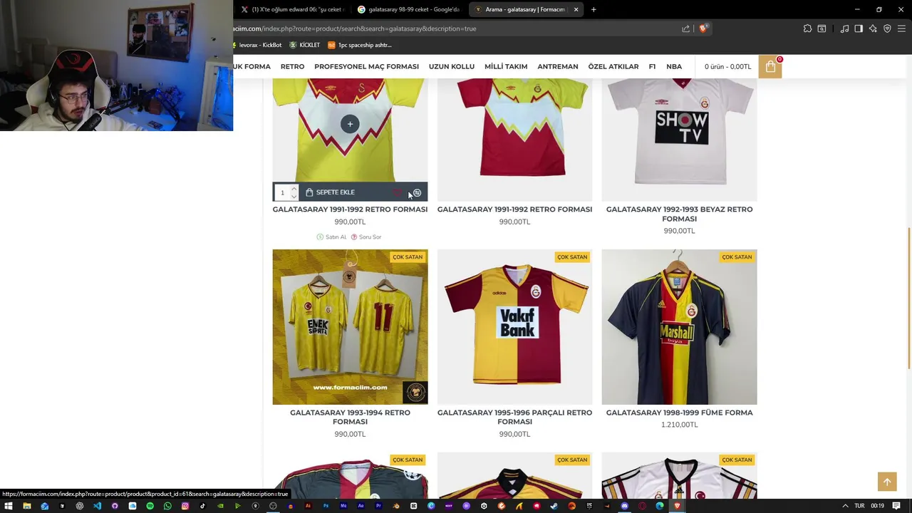The image size is (912, 513).
Task: Open the browser extensions puzzle icon
Action: pyautogui.click(x=807, y=28)
